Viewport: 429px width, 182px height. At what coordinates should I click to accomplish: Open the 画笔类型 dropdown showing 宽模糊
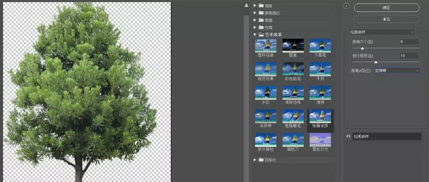(x=397, y=70)
